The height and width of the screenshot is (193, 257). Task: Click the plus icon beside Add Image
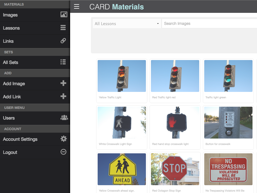pyautogui.click(x=63, y=83)
